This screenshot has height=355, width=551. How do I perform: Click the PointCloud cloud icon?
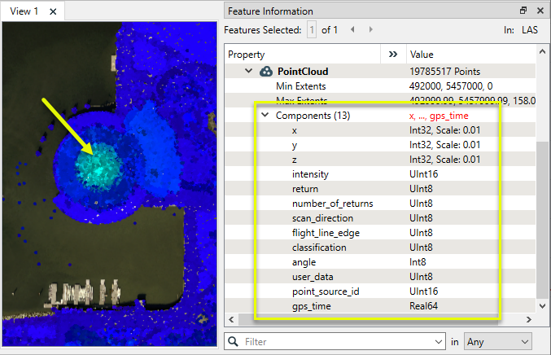pyautogui.click(x=267, y=72)
